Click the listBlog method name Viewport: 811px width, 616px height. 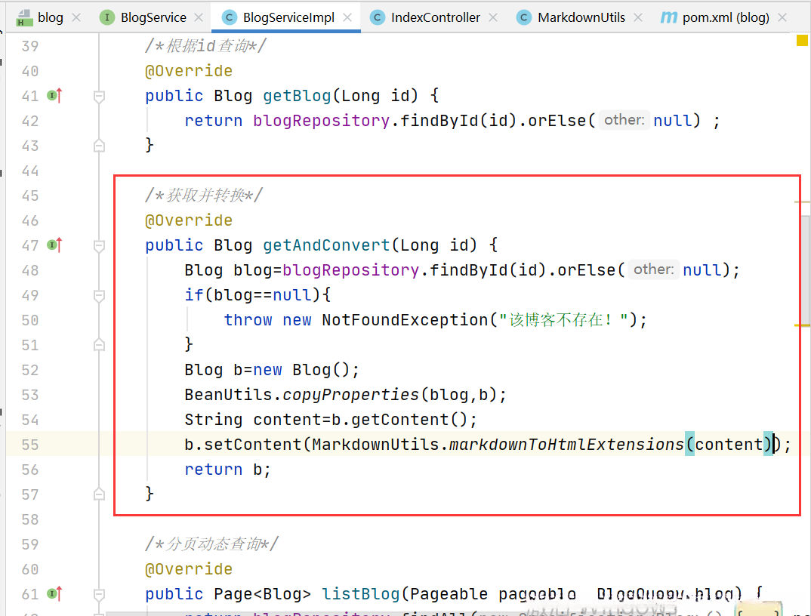[360, 593]
